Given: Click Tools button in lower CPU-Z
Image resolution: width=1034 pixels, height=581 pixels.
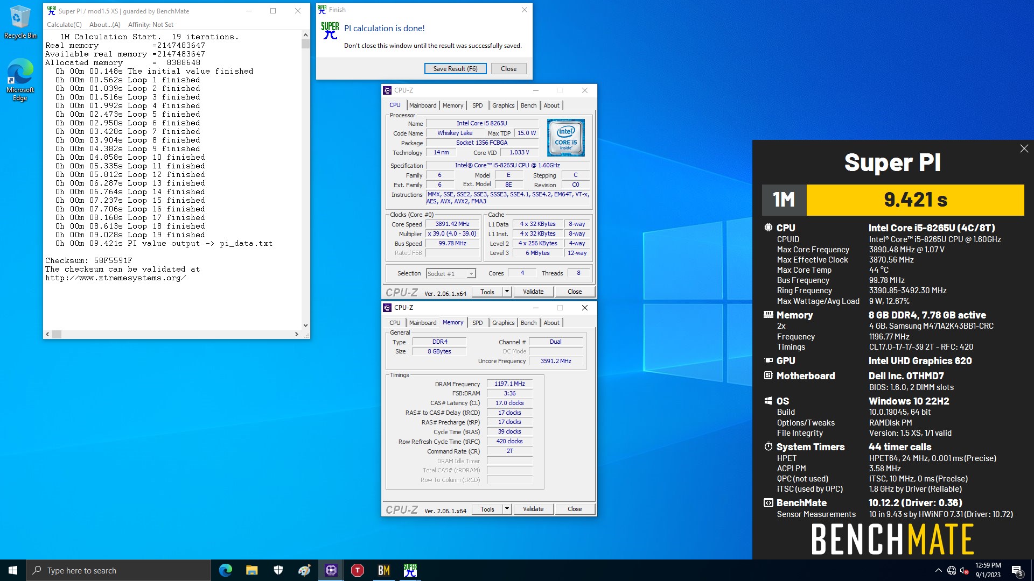Looking at the screenshot, I should [x=487, y=509].
